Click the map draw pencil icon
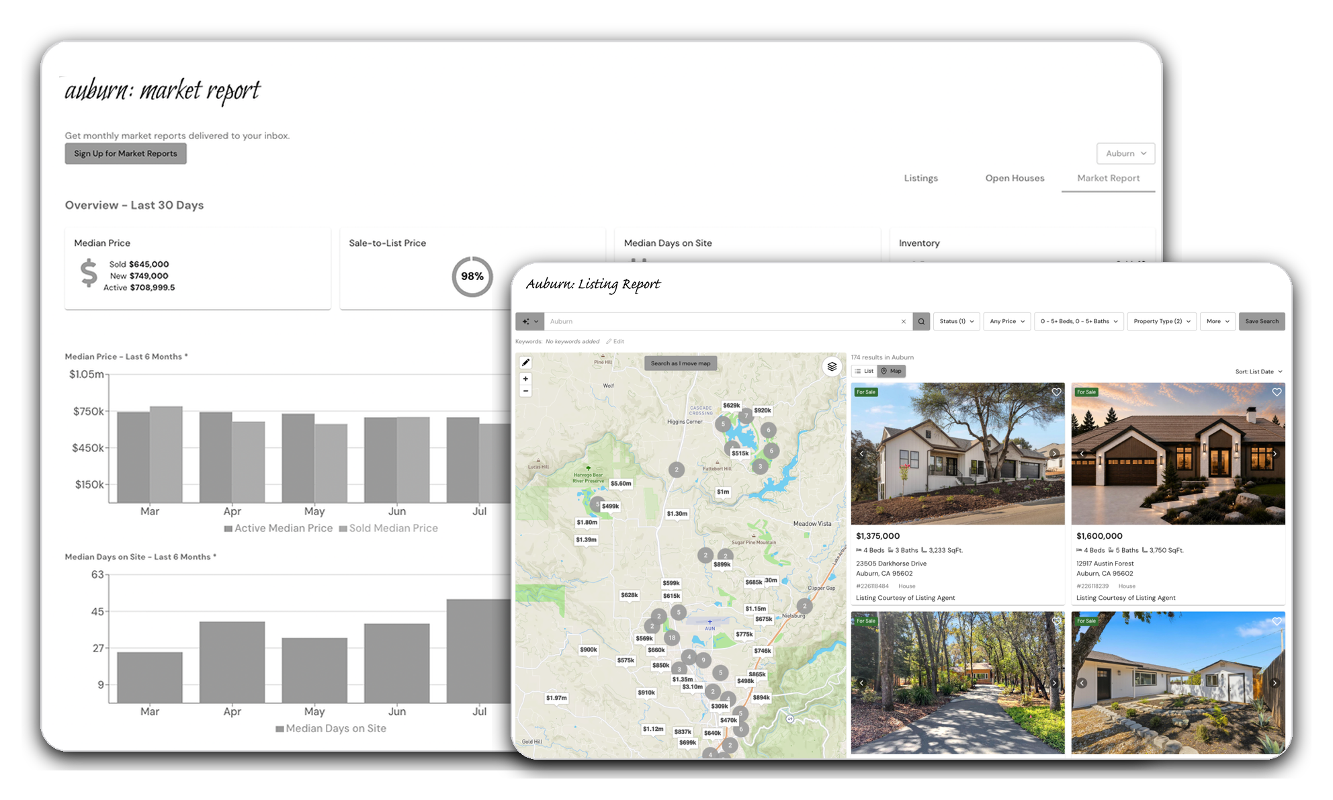The width and height of the screenshot is (1333, 800). click(x=526, y=363)
